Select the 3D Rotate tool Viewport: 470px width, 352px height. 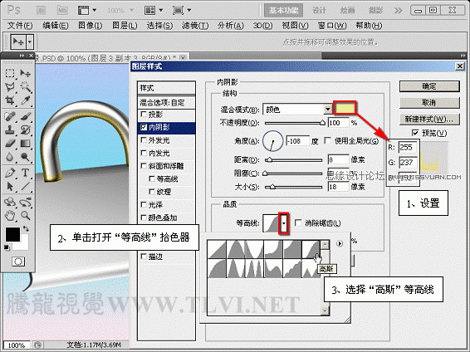coord(10,203)
